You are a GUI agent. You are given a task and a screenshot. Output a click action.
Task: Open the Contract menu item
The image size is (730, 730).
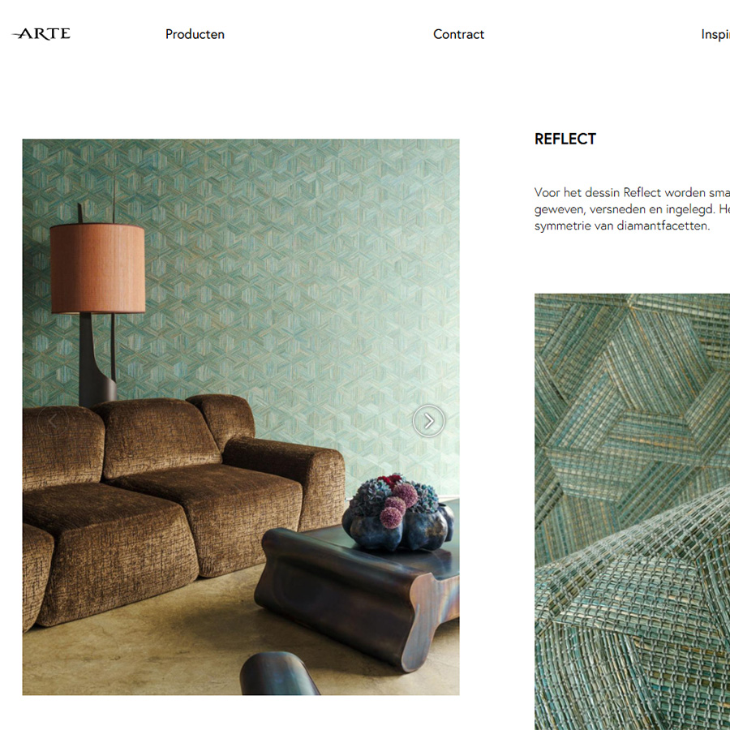click(x=458, y=34)
